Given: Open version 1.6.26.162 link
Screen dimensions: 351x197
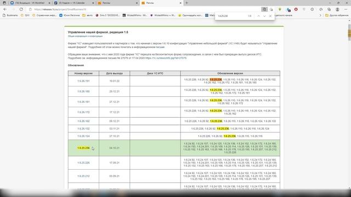Looking at the screenshot, I should click(x=83, y=121).
